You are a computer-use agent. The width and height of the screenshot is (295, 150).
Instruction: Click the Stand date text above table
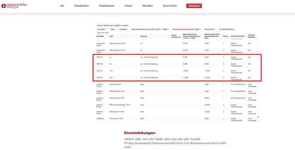tap(103, 33)
